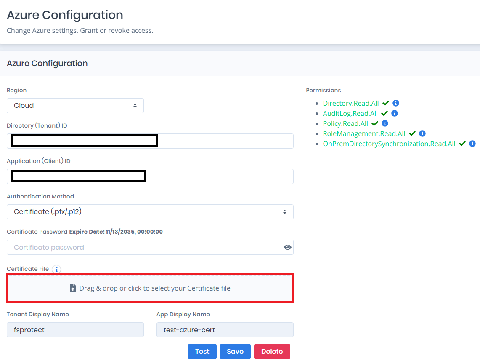
Task: Focus the Application (Client) ID field
Action: [219, 176]
